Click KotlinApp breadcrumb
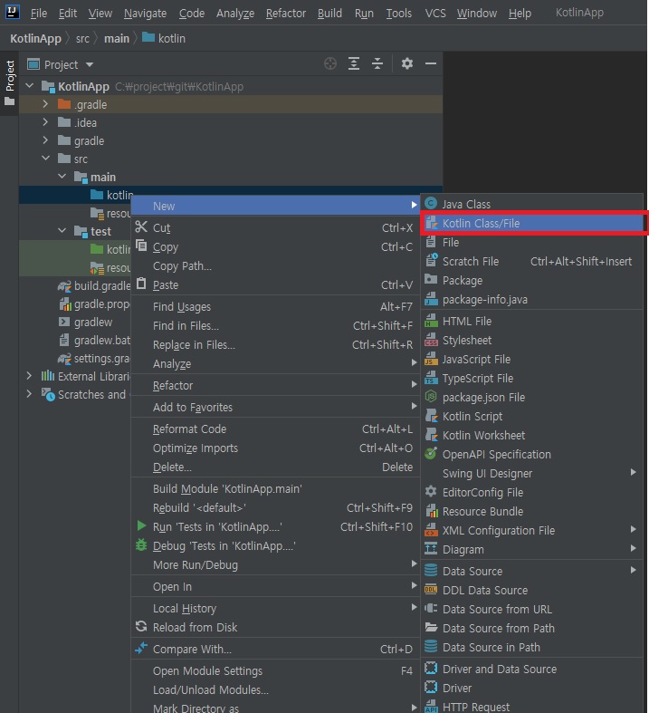The height and width of the screenshot is (713, 649). (35, 39)
